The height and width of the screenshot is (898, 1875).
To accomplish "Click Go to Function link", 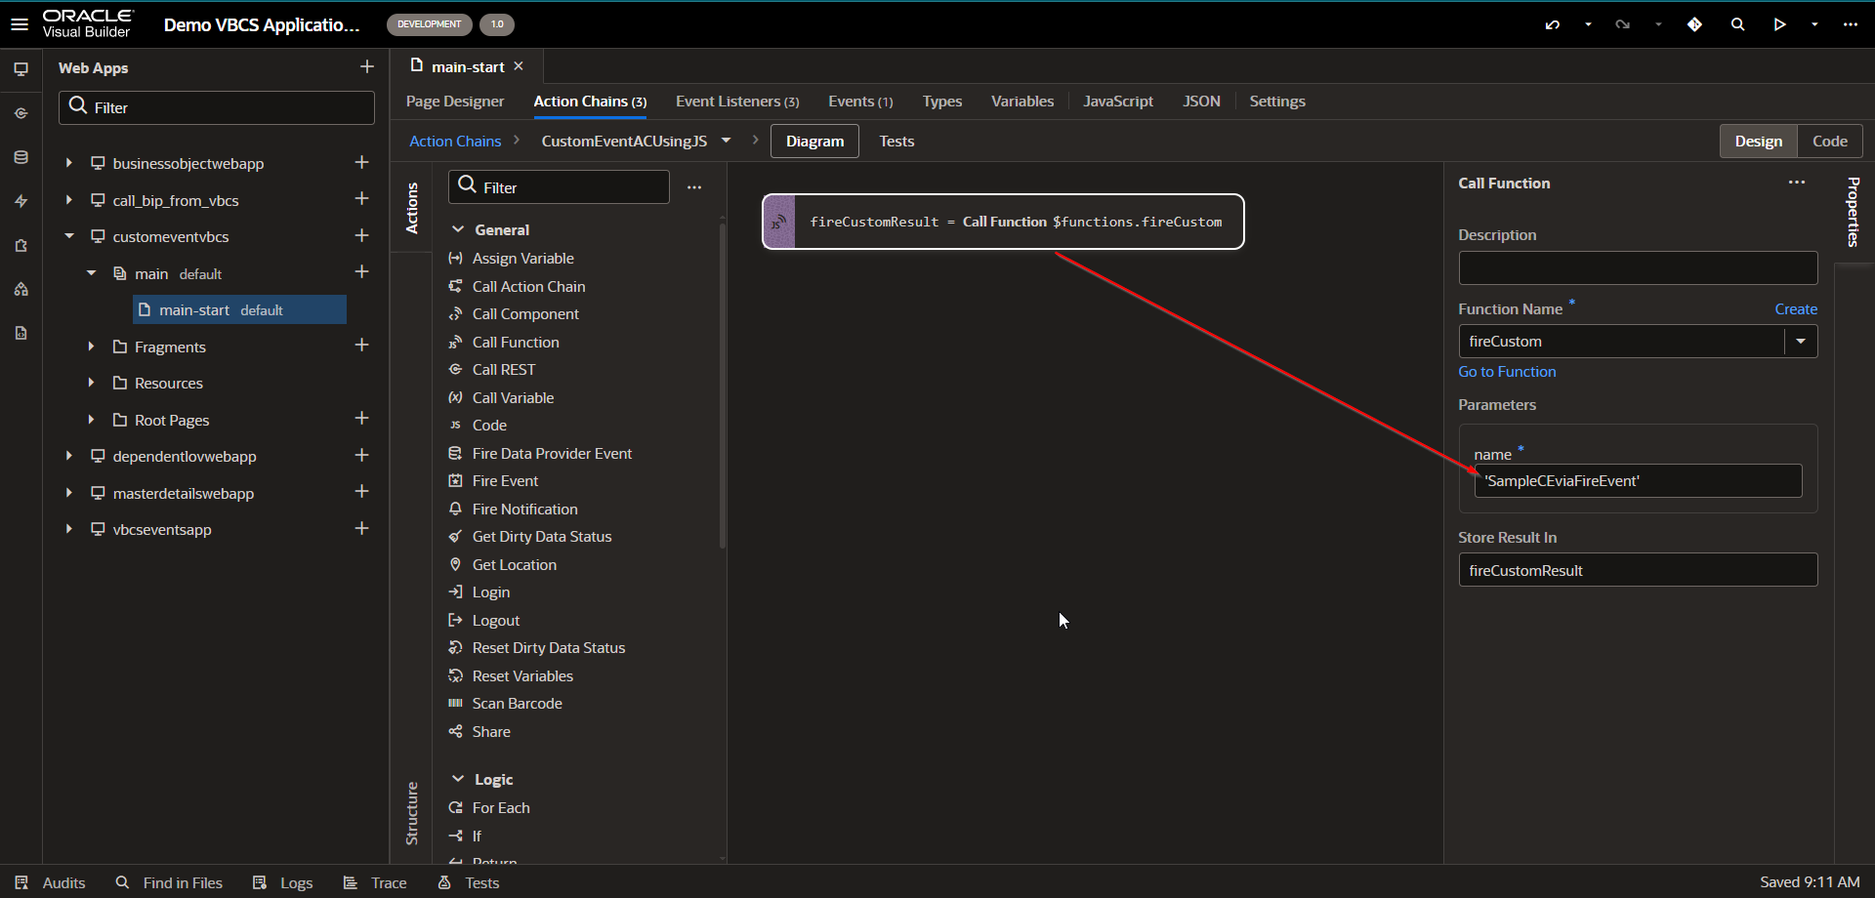I will coord(1507,372).
